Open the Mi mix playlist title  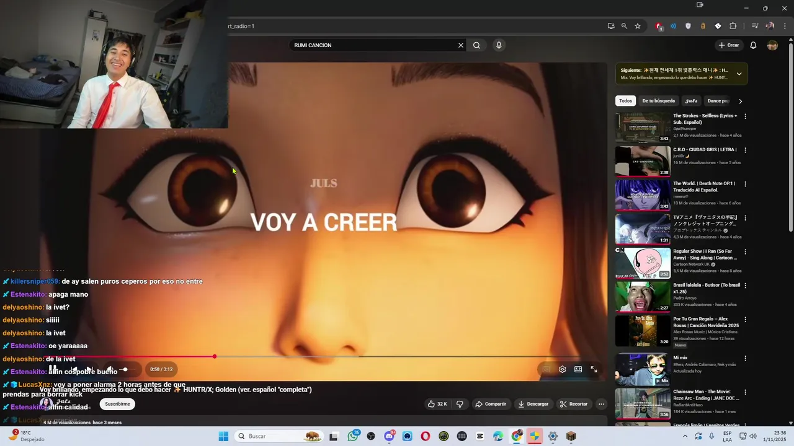point(682,357)
